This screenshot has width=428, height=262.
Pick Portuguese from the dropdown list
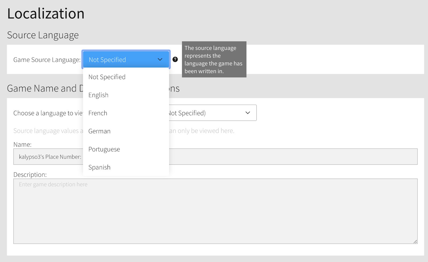tap(126, 149)
